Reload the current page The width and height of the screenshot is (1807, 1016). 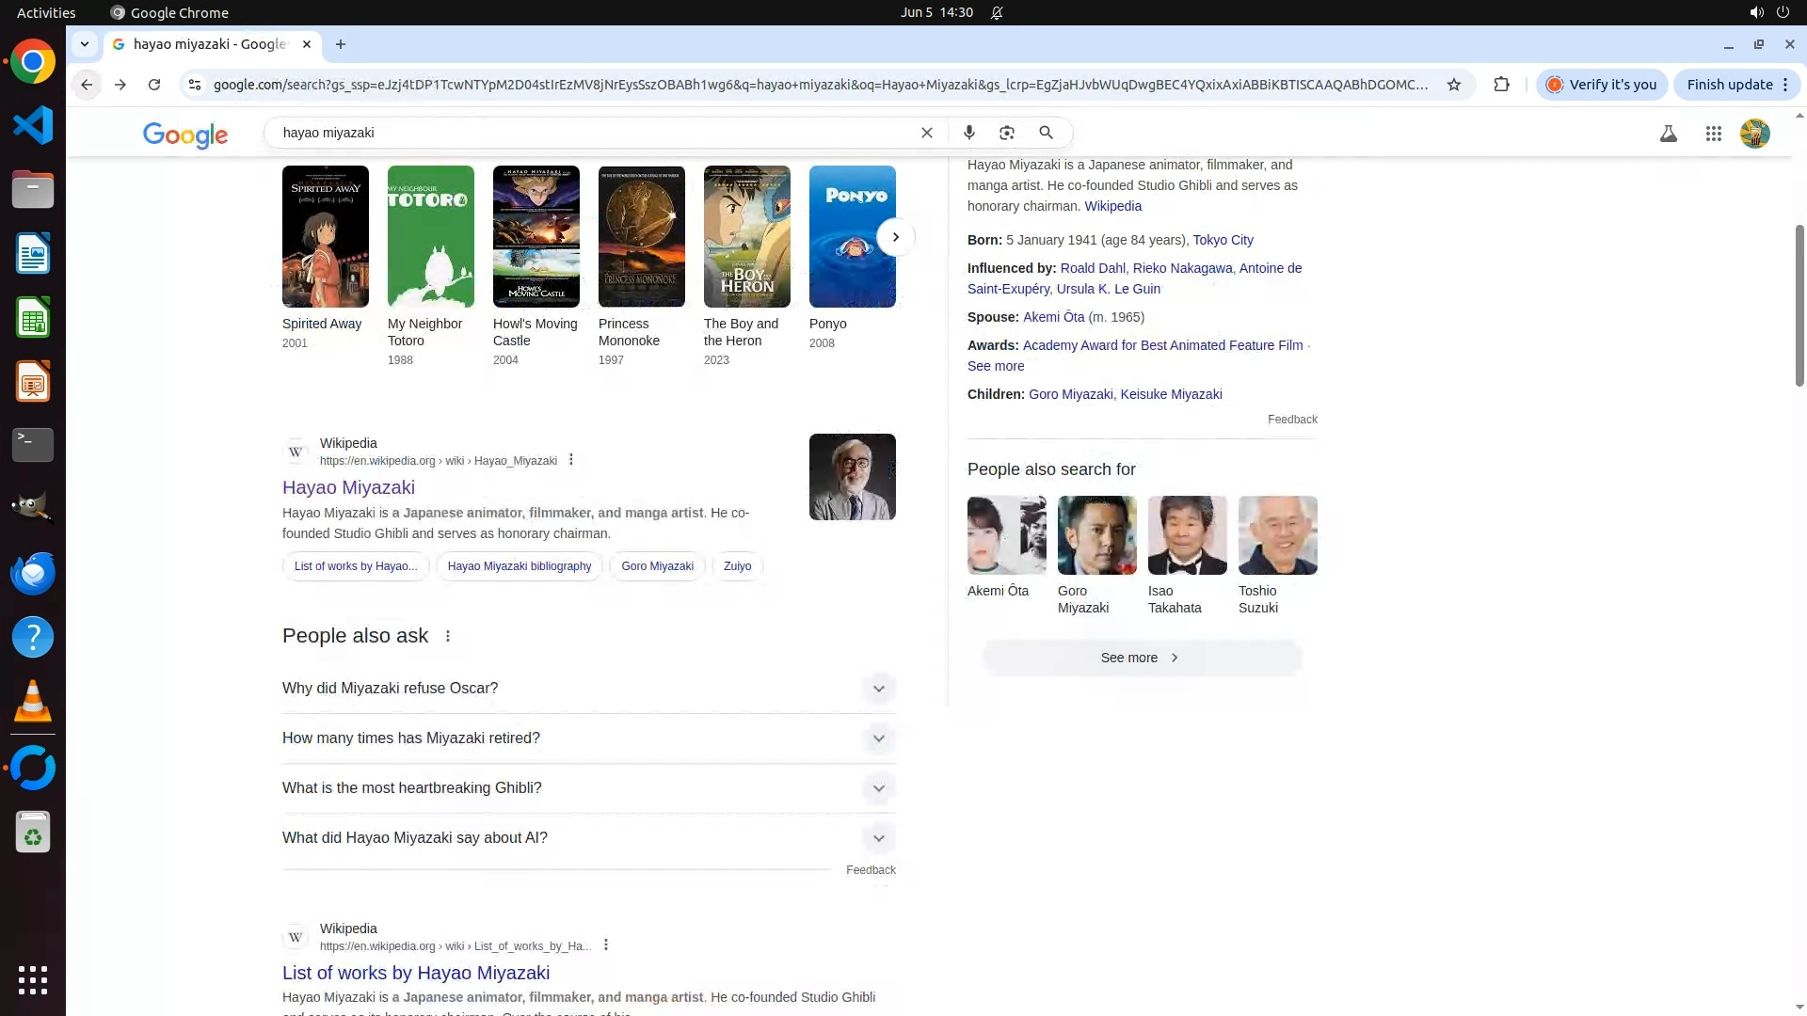(154, 85)
